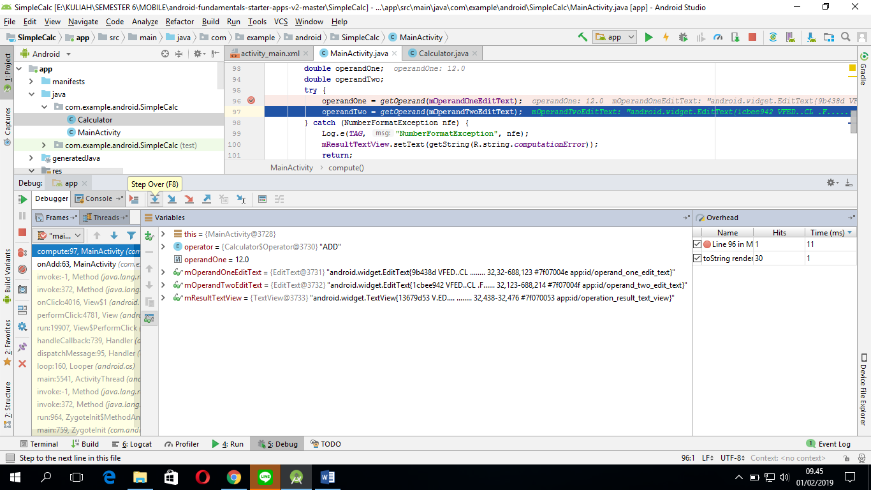This screenshot has width=871, height=490.
Task: Click Show Execution Point icon
Action: (134, 199)
